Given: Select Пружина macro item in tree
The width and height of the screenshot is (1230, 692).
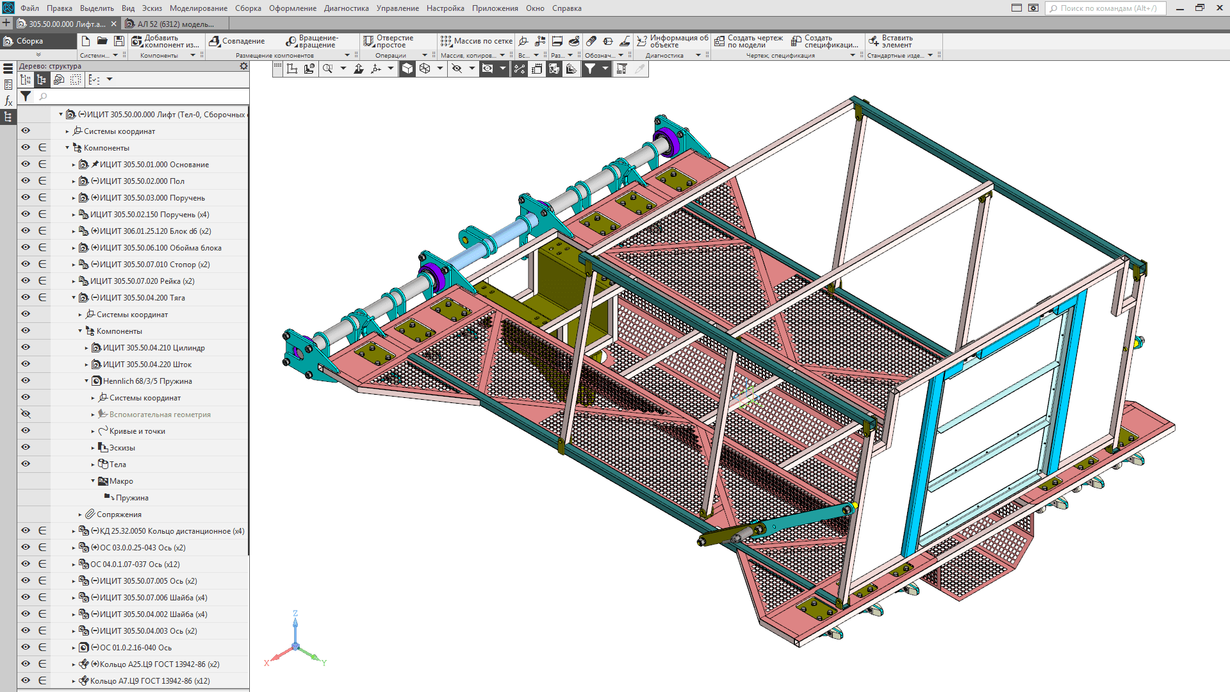Looking at the screenshot, I should pos(131,498).
